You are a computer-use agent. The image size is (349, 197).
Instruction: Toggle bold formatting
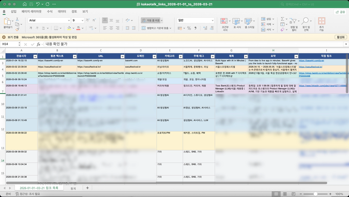pyautogui.click(x=31, y=28)
